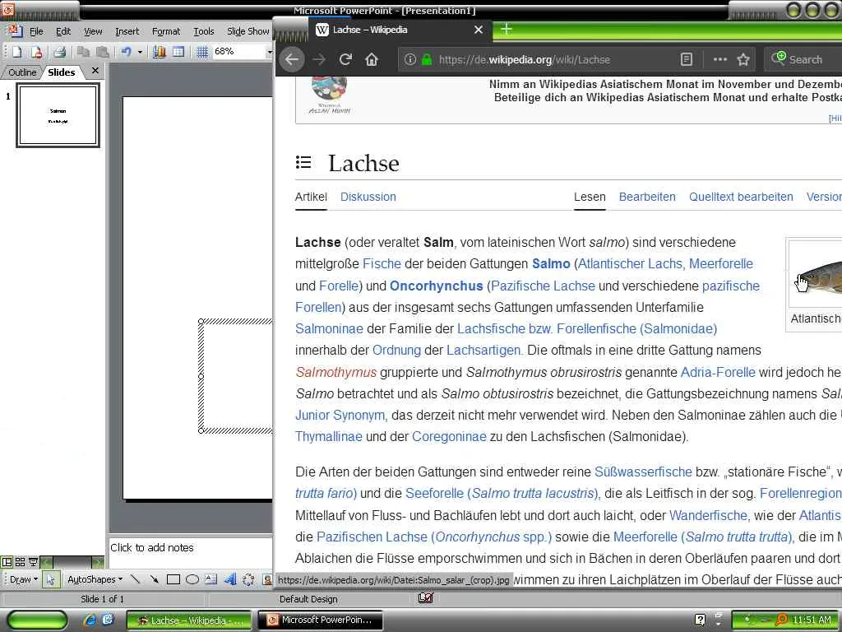The image size is (842, 632).
Task: Click the Insert Diagram or Organization Chart icon
Action: (x=248, y=579)
